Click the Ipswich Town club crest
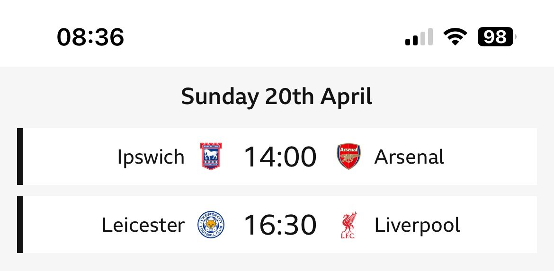The width and height of the screenshot is (554, 271). click(211, 157)
